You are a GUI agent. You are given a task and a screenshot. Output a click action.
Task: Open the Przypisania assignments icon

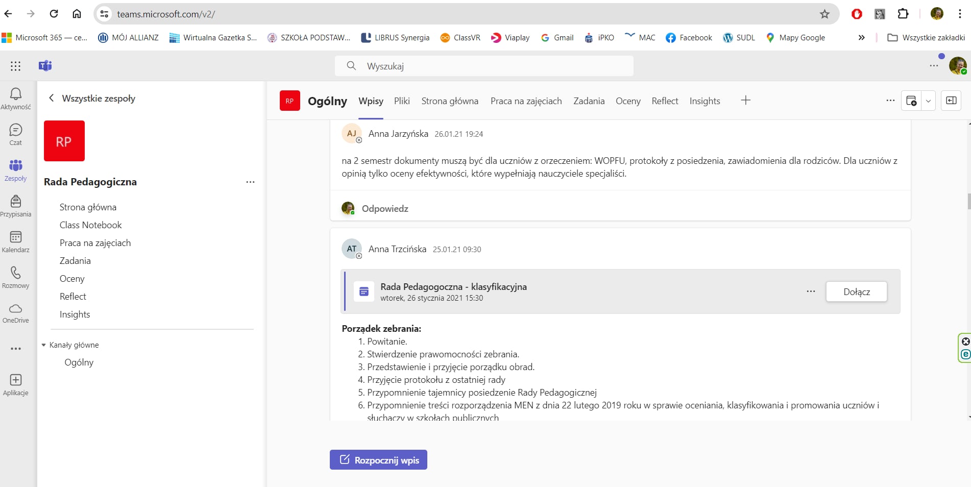click(x=16, y=206)
